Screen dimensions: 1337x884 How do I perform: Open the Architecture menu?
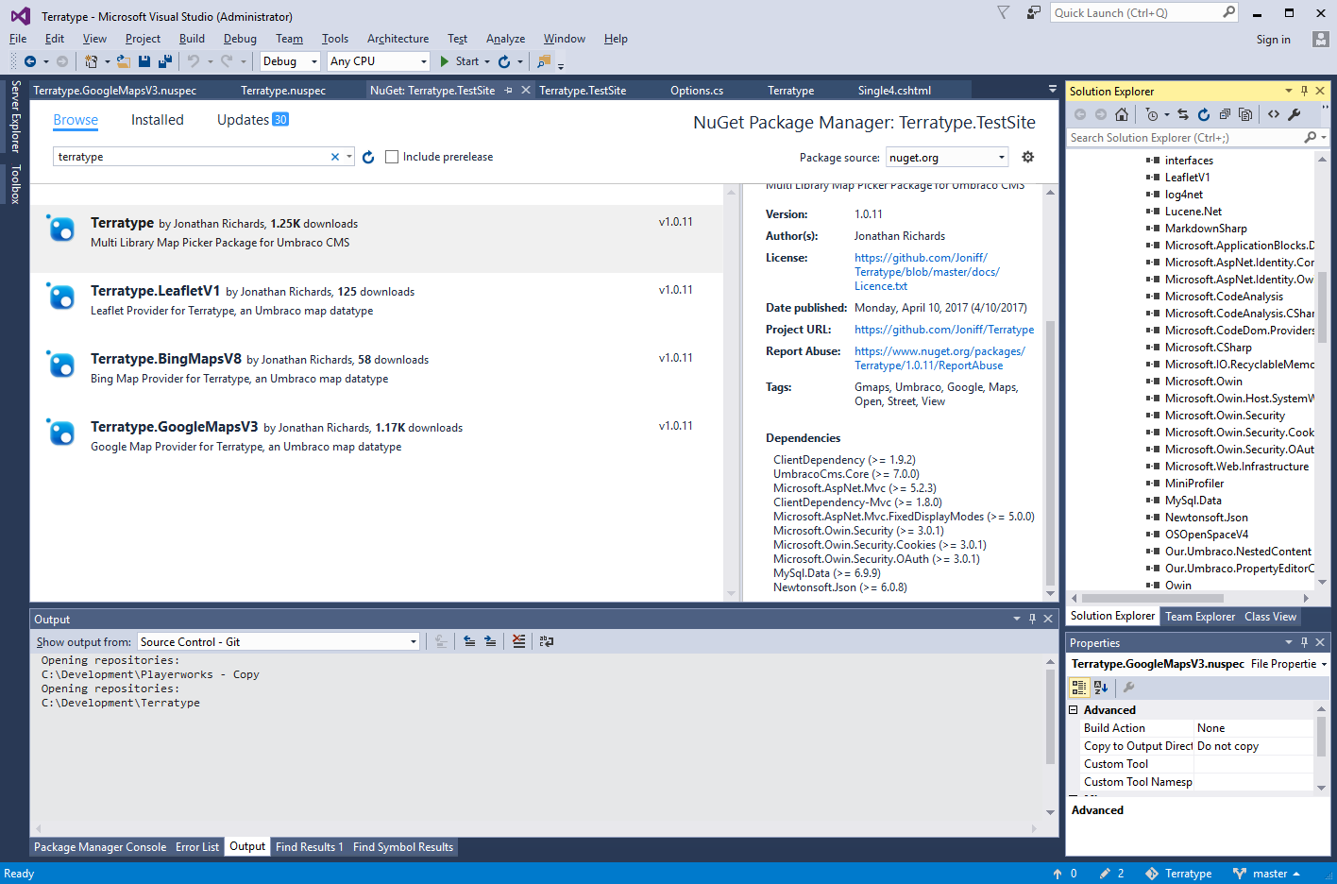[x=398, y=39]
